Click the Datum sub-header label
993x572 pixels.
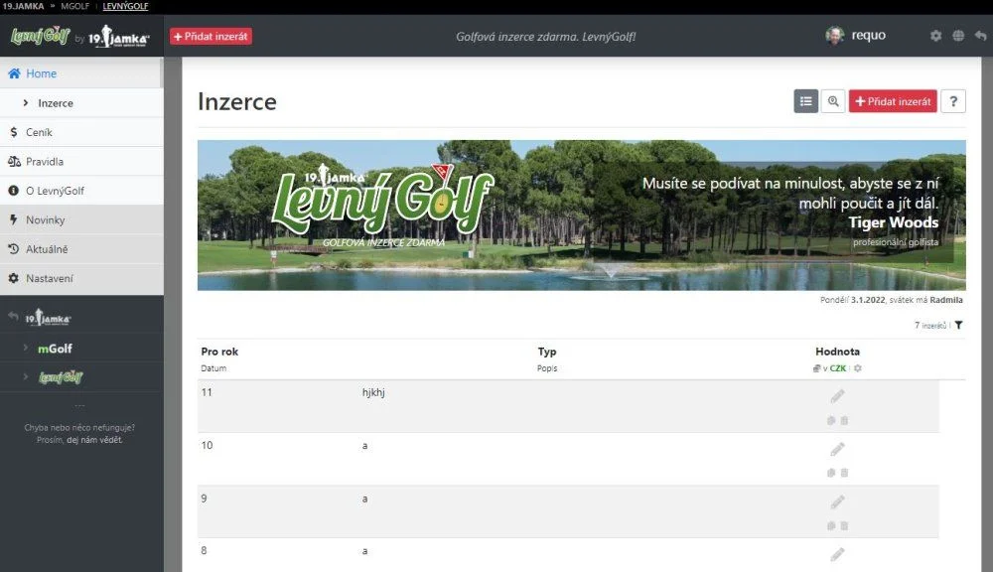coord(213,368)
